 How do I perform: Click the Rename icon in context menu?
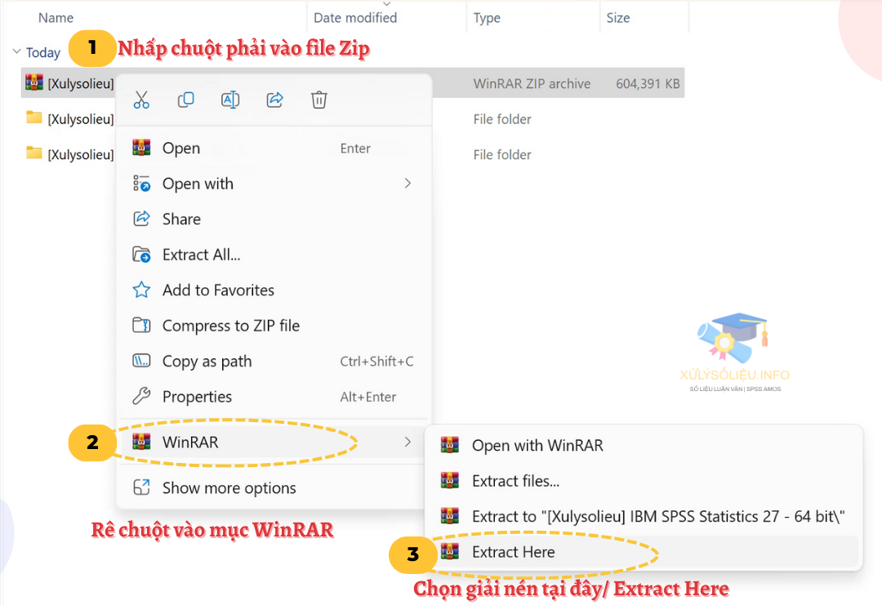click(230, 100)
